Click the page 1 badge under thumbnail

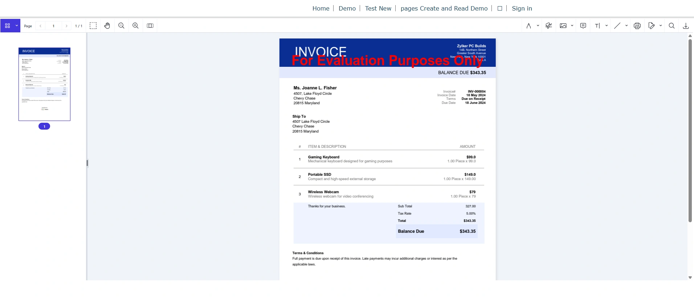click(x=44, y=126)
